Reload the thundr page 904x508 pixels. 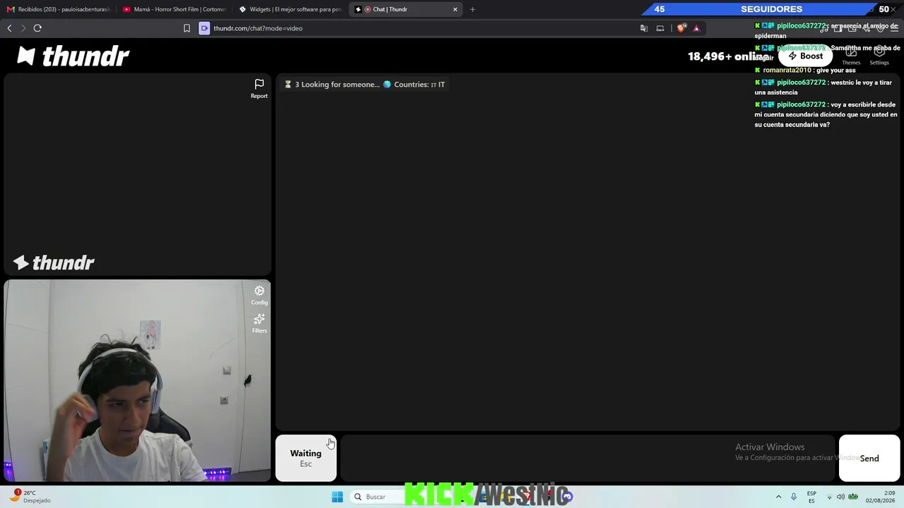pos(37,28)
